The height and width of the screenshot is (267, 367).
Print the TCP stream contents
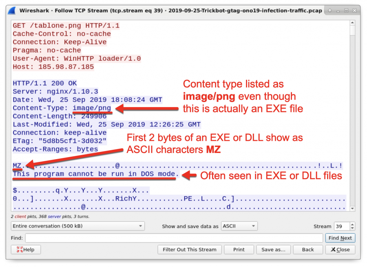point(239,249)
